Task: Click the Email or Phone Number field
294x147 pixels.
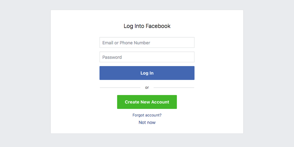Action: pos(147,43)
